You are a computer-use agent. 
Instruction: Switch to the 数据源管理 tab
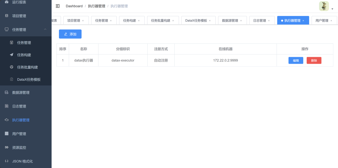click(x=230, y=21)
